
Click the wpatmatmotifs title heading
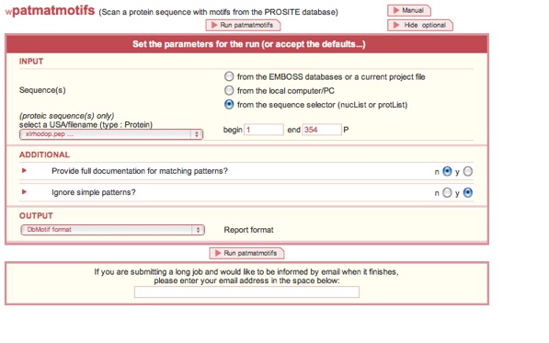tap(50, 10)
